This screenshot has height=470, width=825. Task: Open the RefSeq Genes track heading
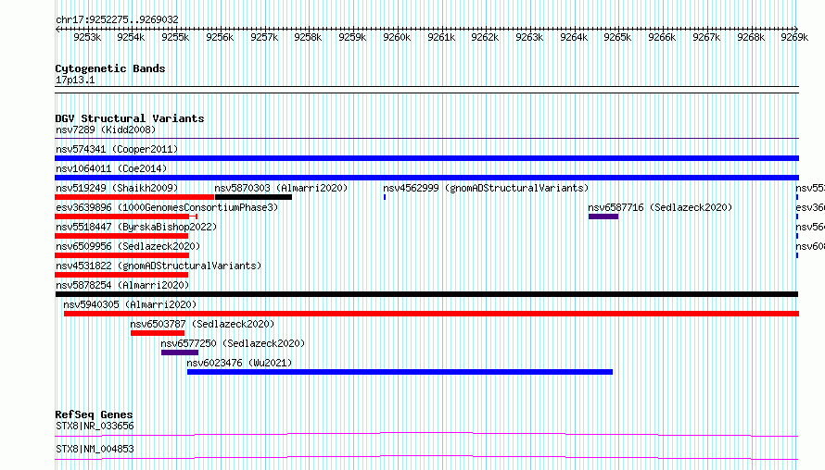(94, 414)
